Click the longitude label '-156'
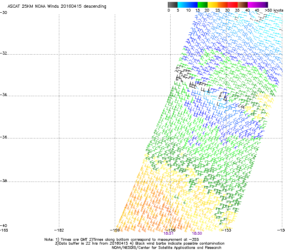 tap(171, 230)
